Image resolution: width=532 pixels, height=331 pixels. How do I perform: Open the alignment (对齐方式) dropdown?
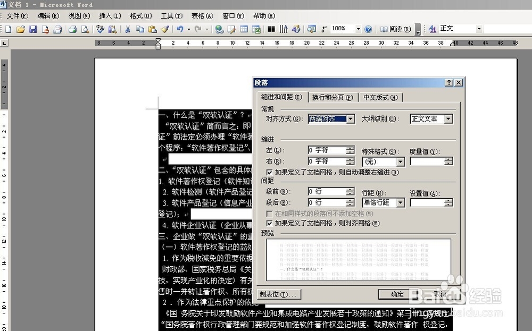point(351,119)
